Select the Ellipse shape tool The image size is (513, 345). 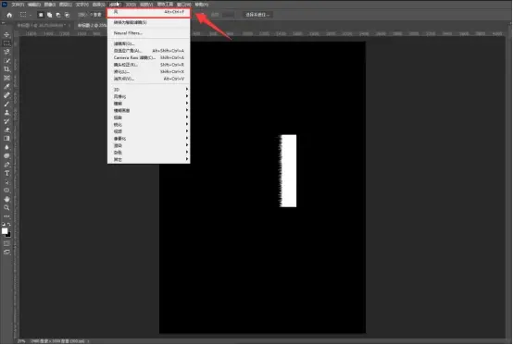[6, 191]
